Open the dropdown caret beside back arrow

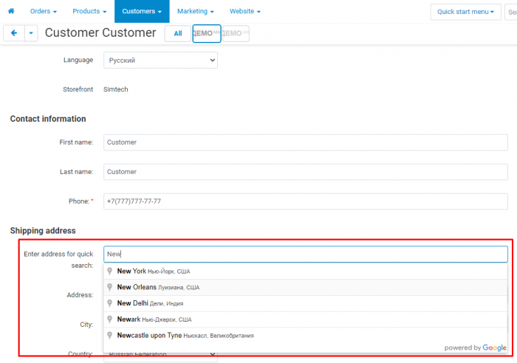[x=31, y=33]
